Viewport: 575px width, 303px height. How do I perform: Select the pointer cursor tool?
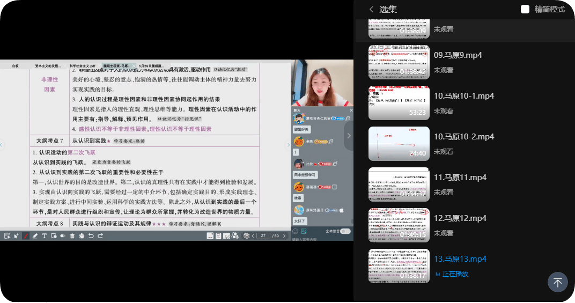(x=16, y=236)
